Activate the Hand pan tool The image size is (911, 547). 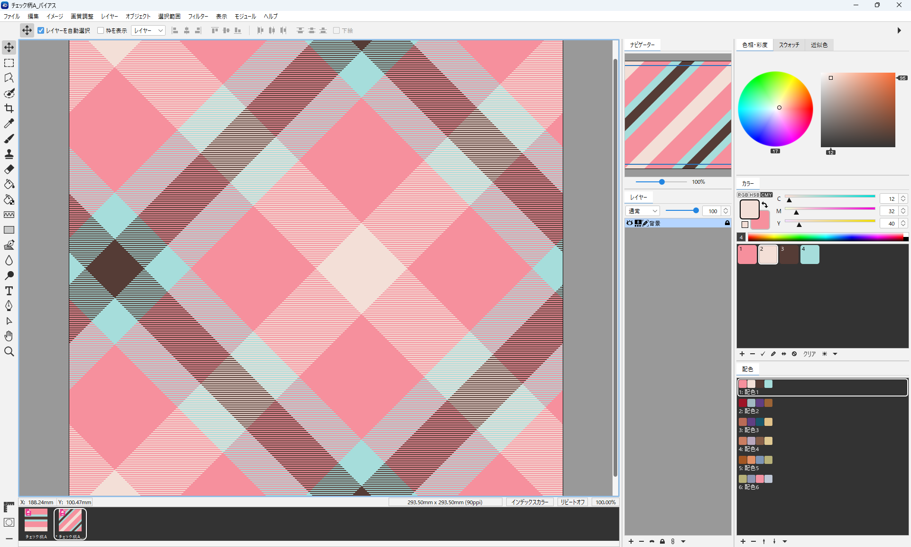click(x=9, y=336)
